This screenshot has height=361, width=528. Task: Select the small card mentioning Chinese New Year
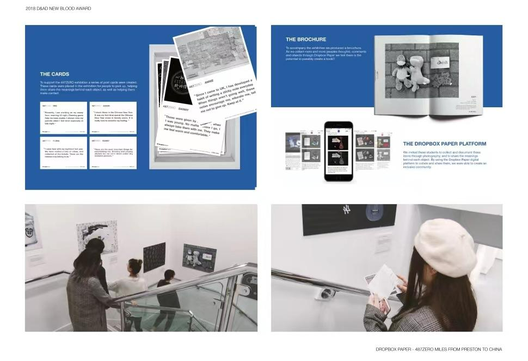point(113,118)
